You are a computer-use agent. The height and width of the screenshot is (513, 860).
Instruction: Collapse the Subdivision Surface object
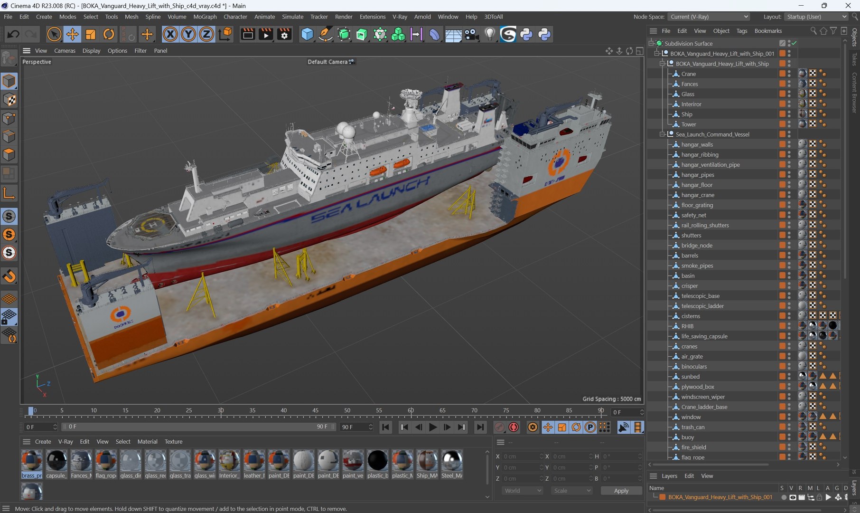click(x=652, y=43)
